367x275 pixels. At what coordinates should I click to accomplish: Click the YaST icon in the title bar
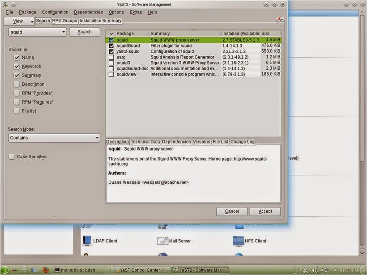[5, 4]
